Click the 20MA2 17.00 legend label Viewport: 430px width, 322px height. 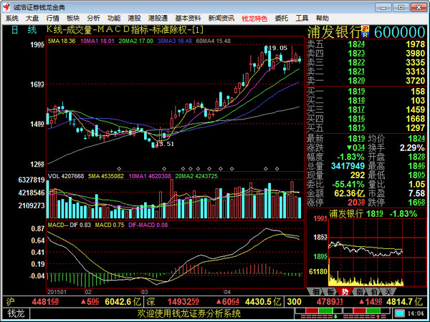[135, 41]
